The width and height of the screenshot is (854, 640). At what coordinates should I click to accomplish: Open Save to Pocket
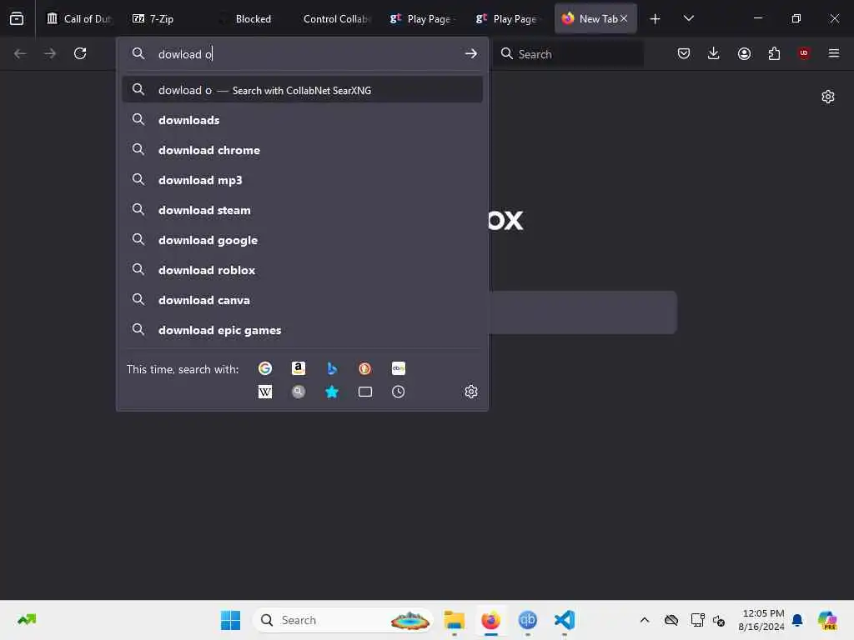(684, 53)
